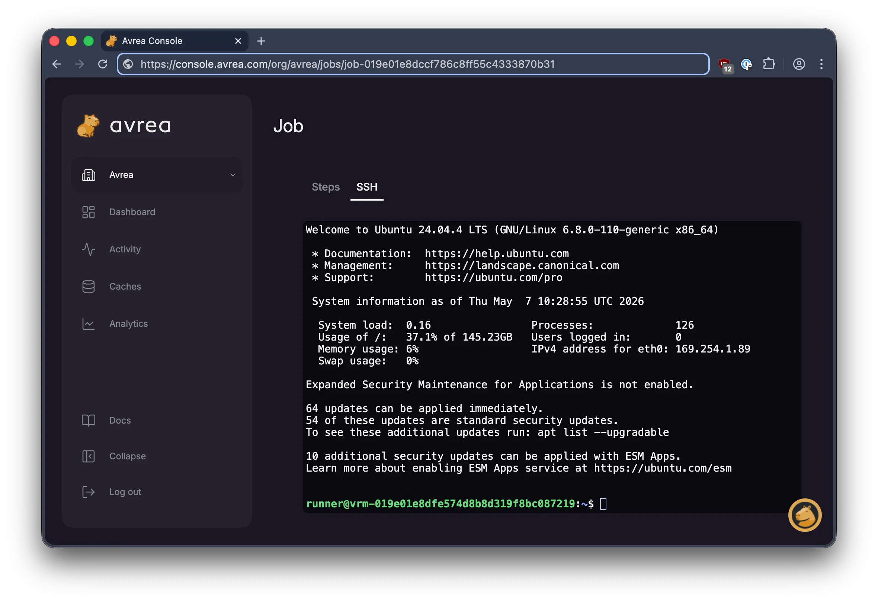
Task: Click https://ubuntu.com/pro in terminal
Action: [493, 278]
